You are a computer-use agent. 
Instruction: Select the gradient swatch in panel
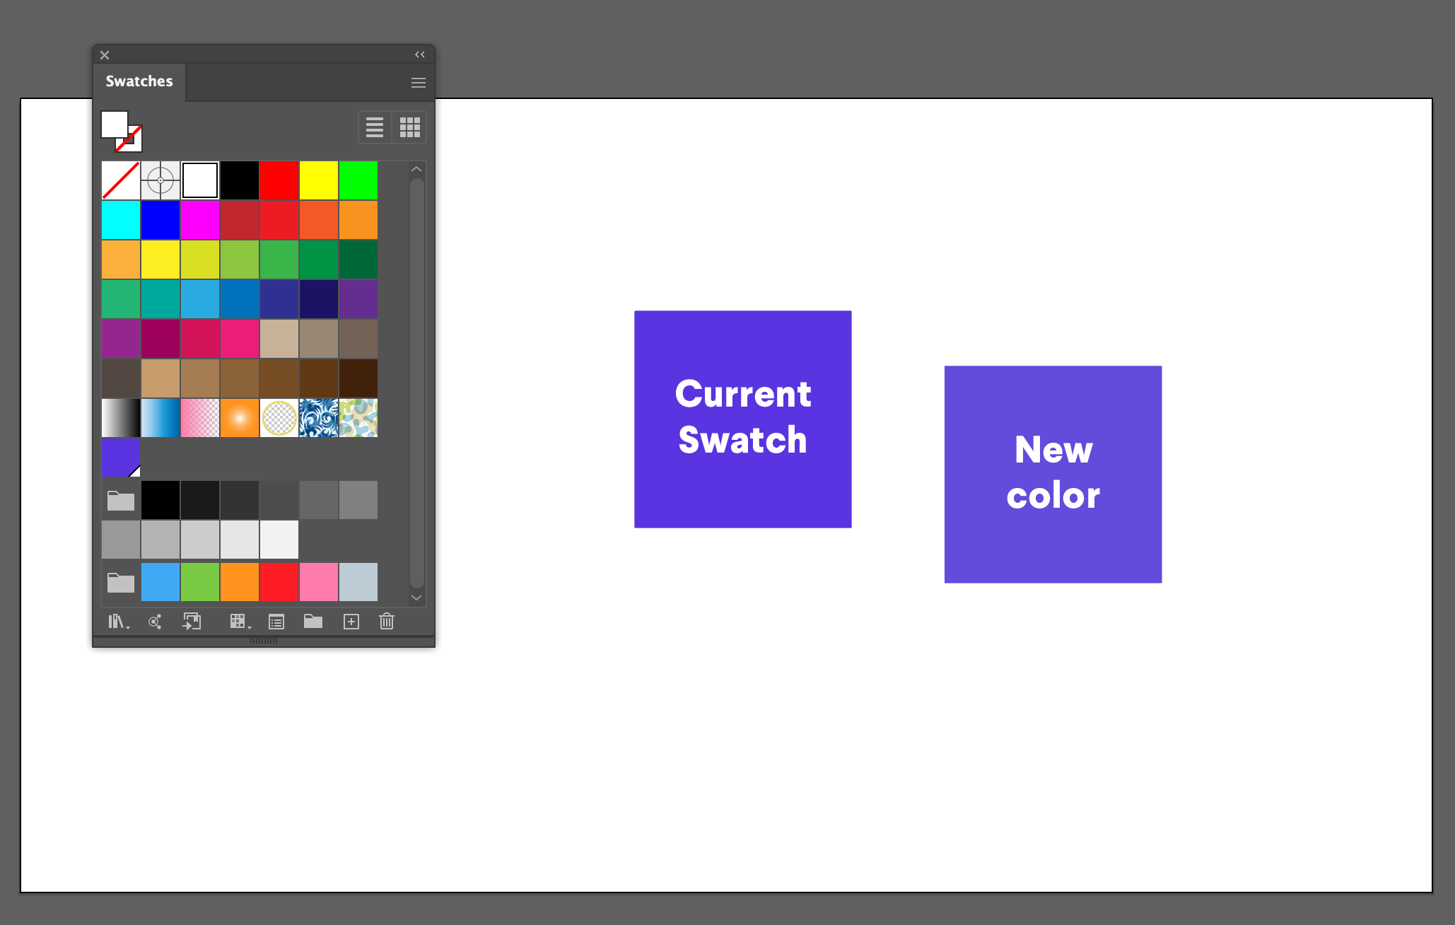(119, 417)
